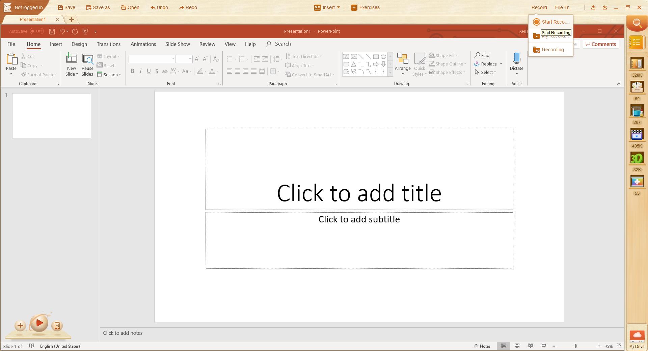648x351 pixels.
Task: Toggle the AutoSave switch
Action: tap(36, 31)
